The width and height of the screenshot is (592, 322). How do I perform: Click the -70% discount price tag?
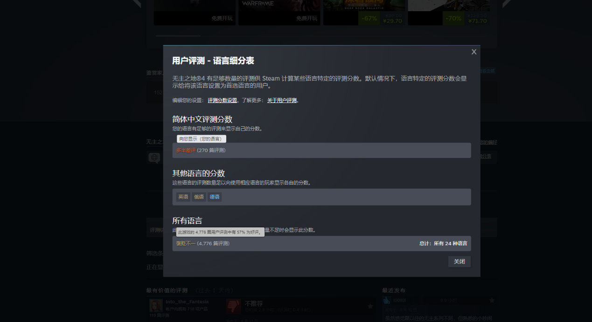(x=453, y=19)
